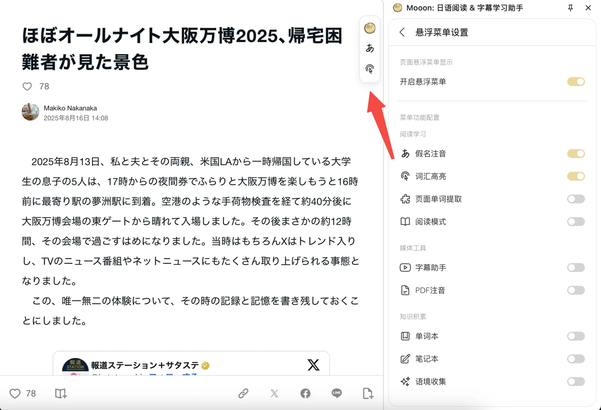Click the Mooon moon icon in floating menu
This screenshot has height=410, width=601.
pyautogui.click(x=370, y=28)
